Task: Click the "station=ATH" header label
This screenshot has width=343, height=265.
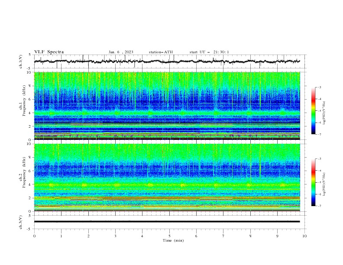Action: tap(161, 52)
